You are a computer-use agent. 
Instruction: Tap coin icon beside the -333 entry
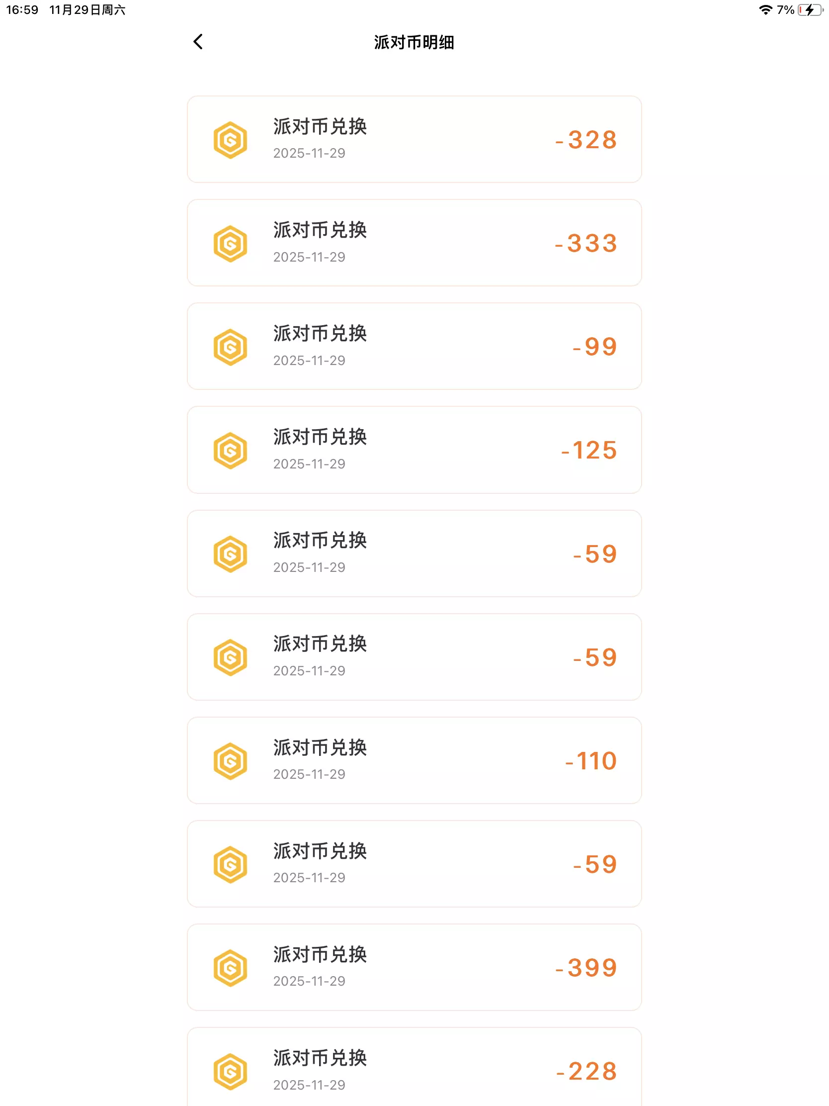[231, 244]
